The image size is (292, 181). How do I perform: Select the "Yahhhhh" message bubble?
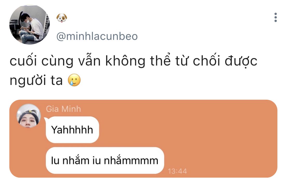tap(72, 130)
